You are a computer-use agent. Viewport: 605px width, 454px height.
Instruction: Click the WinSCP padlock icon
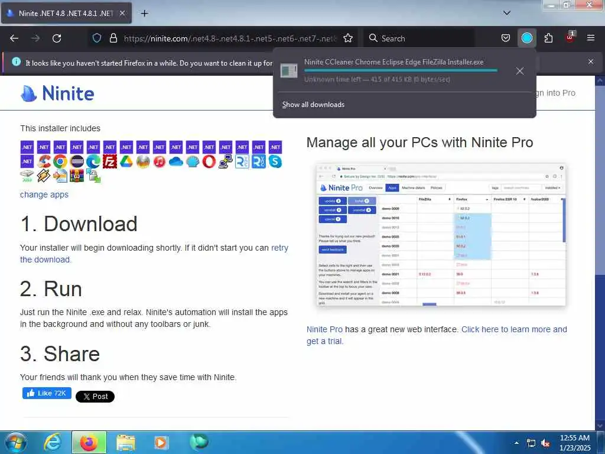pyautogui.click(x=93, y=176)
